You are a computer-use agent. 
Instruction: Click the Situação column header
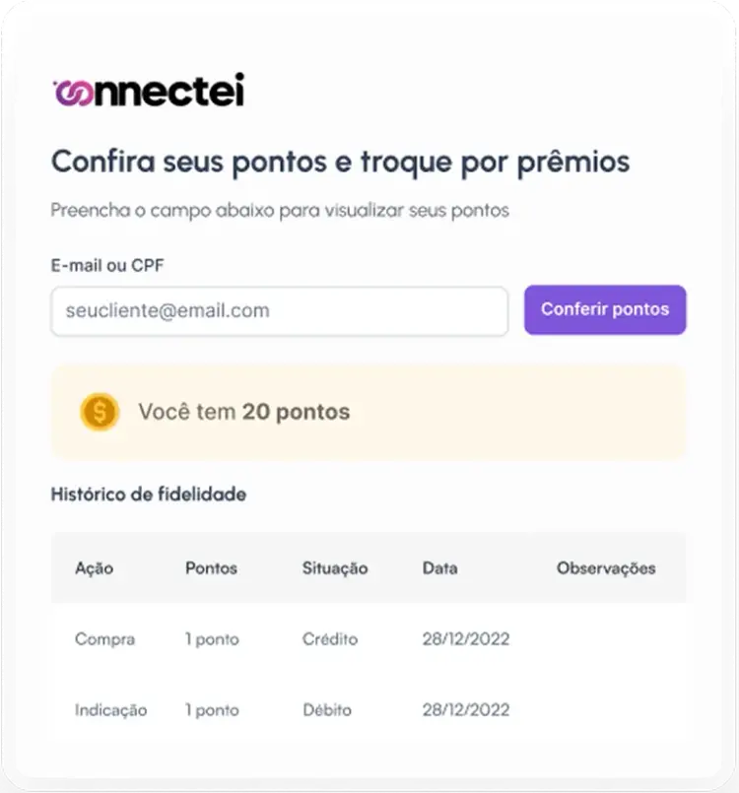(335, 568)
